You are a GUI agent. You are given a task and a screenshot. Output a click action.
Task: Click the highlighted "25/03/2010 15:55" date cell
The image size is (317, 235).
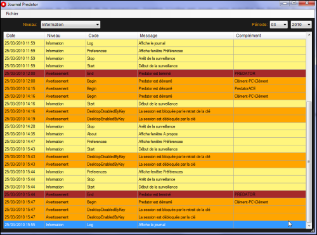(24, 225)
